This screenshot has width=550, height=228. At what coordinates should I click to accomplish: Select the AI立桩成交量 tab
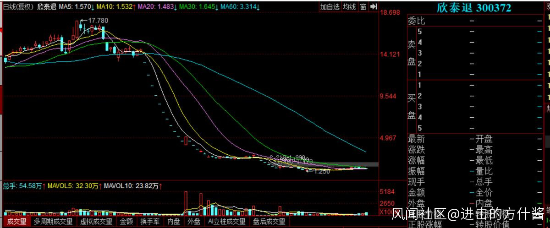pyautogui.click(x=227, y=222)
